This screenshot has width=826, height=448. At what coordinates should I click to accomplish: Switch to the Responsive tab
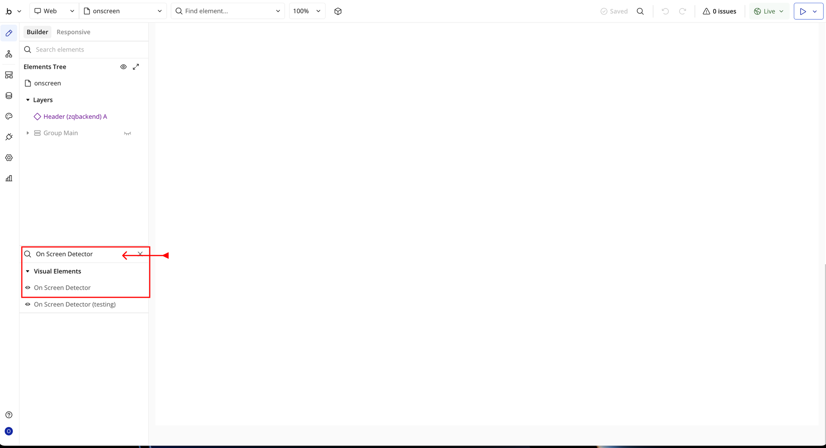[73, 32]
